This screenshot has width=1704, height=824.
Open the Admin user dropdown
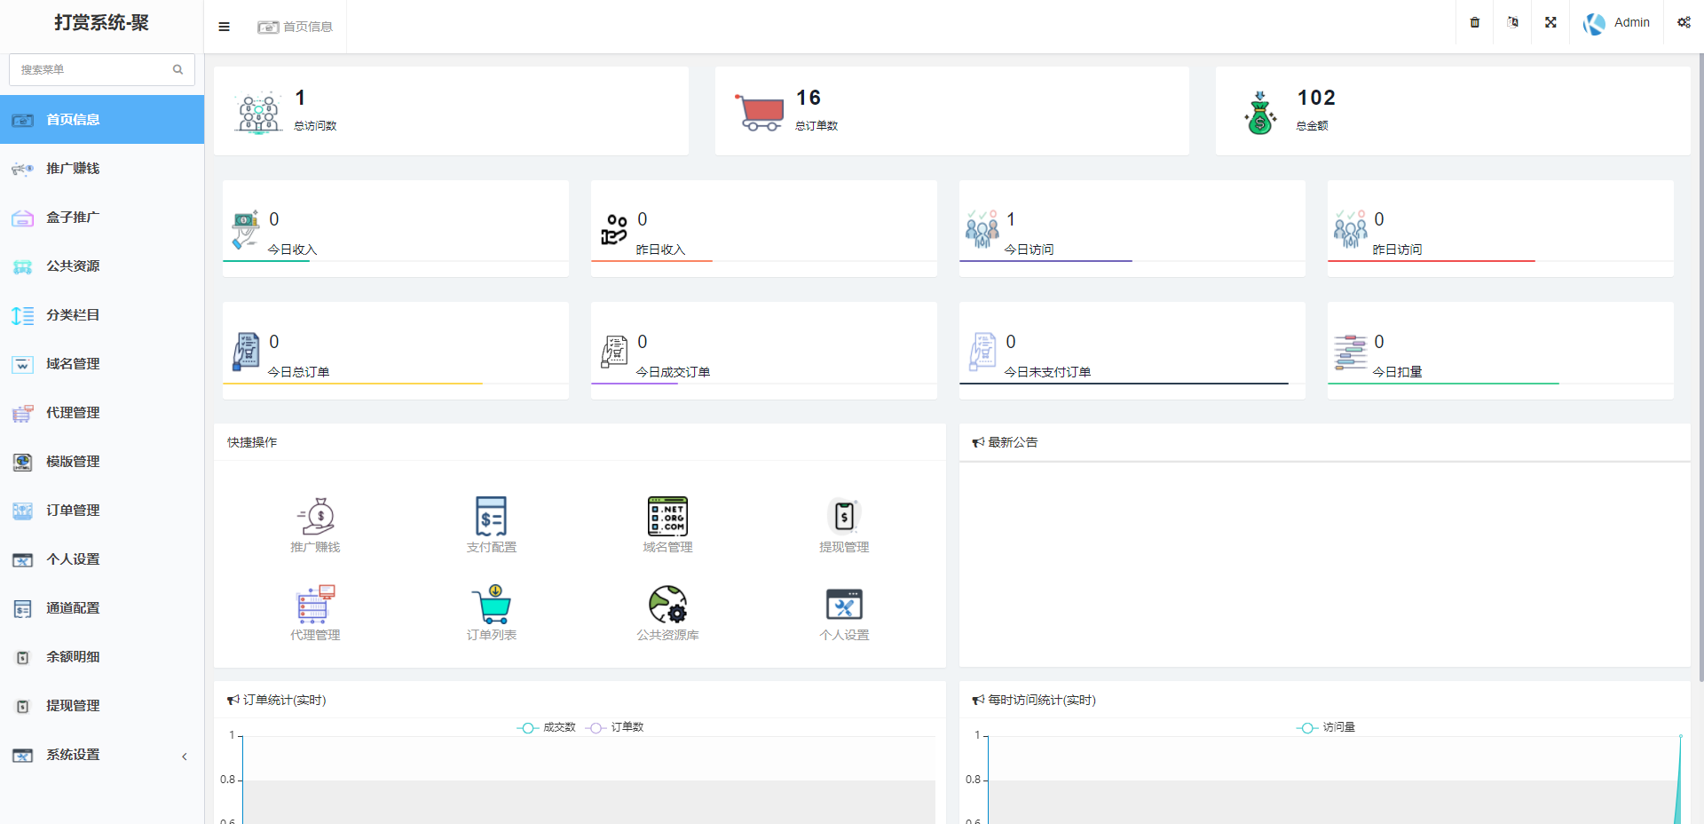1617,23
